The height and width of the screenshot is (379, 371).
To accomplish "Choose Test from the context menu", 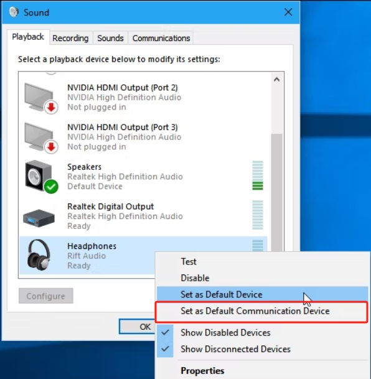I will click(x=262, y=262).
